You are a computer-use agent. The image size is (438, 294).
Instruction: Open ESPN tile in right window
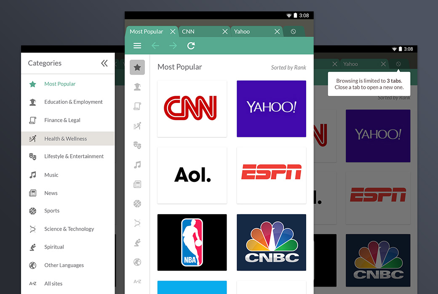click(x=378, y=198)
